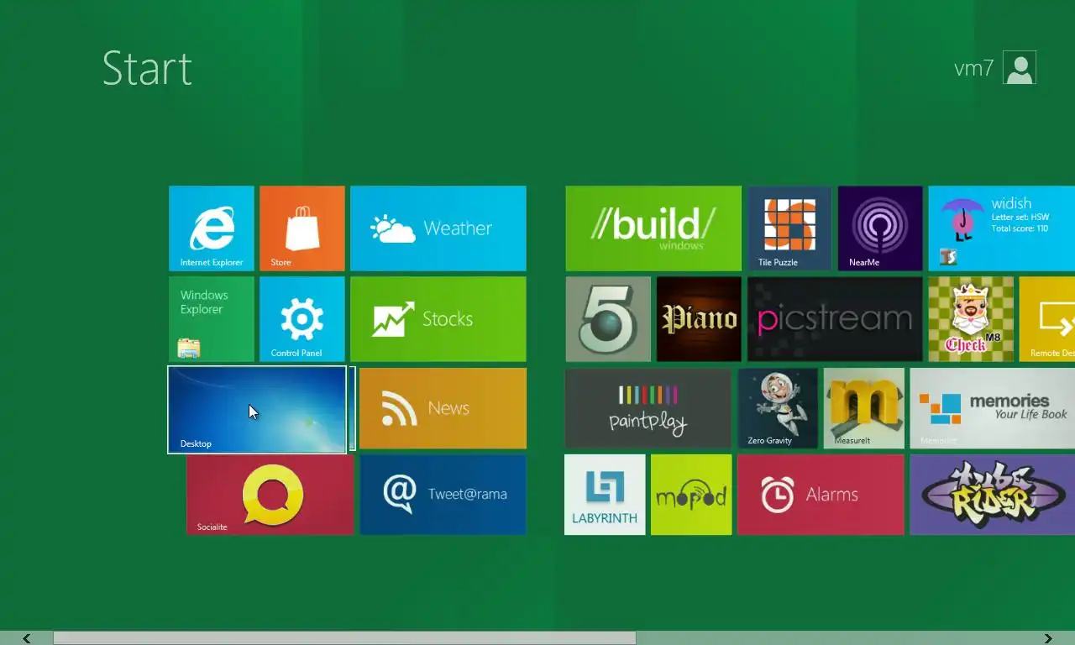Image resolution: width=1075 pixels, height=645 pixels.
Task: Click the left scroll arrow
Action: coord(27,638)
